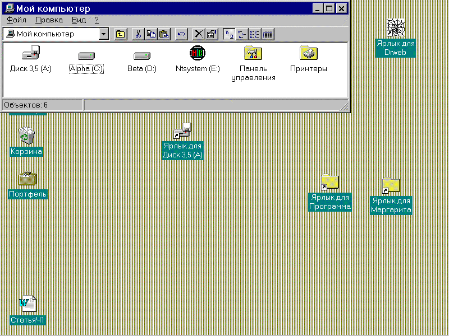Open the Правка menu
The width and height of the screenshot is (449, 336).
click(49, 20)
